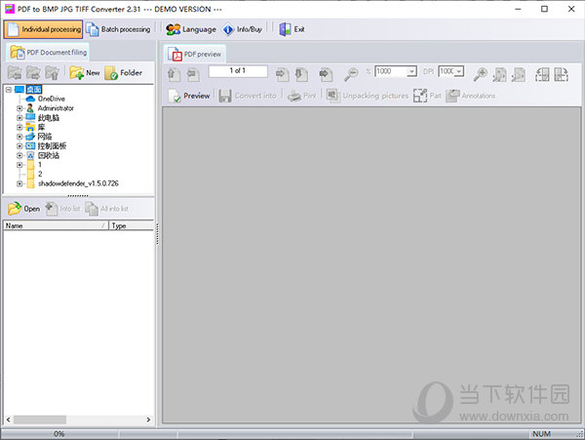Click the folder up-level icon
The height and width of the screenshot is (440, 585).
[52, 73]
